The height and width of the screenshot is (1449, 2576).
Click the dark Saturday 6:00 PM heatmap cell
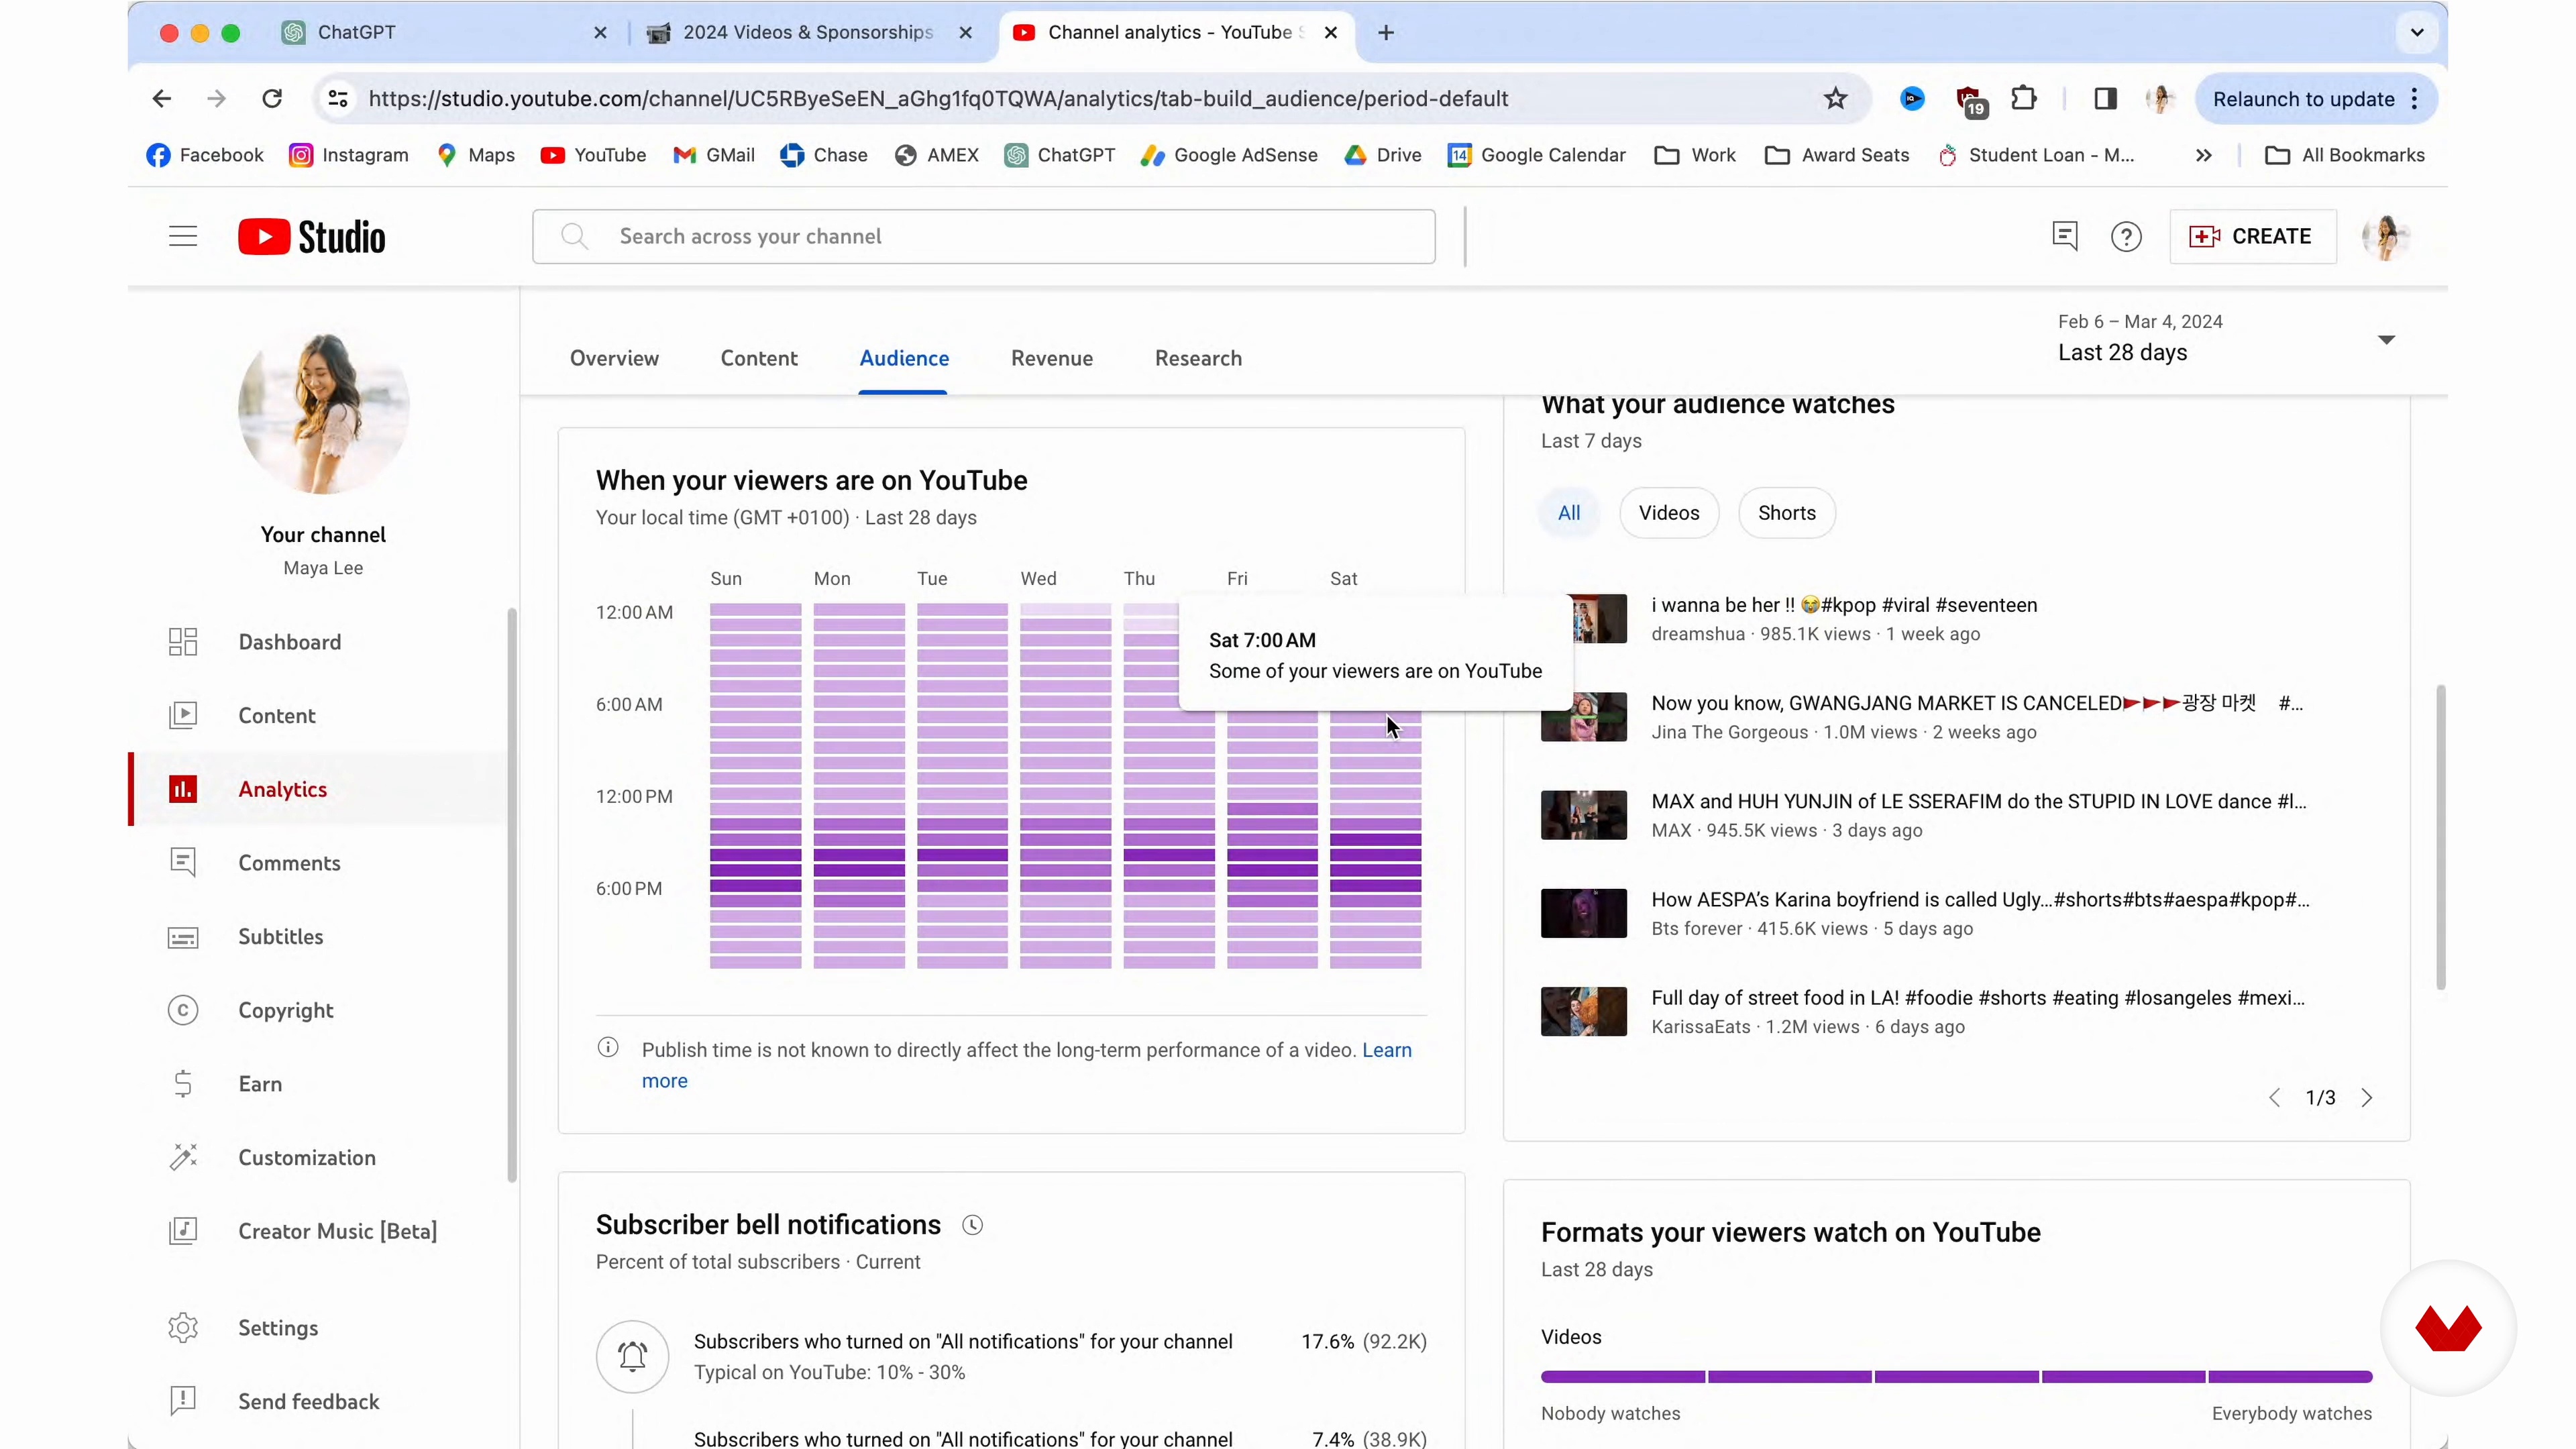[1375, 886]
